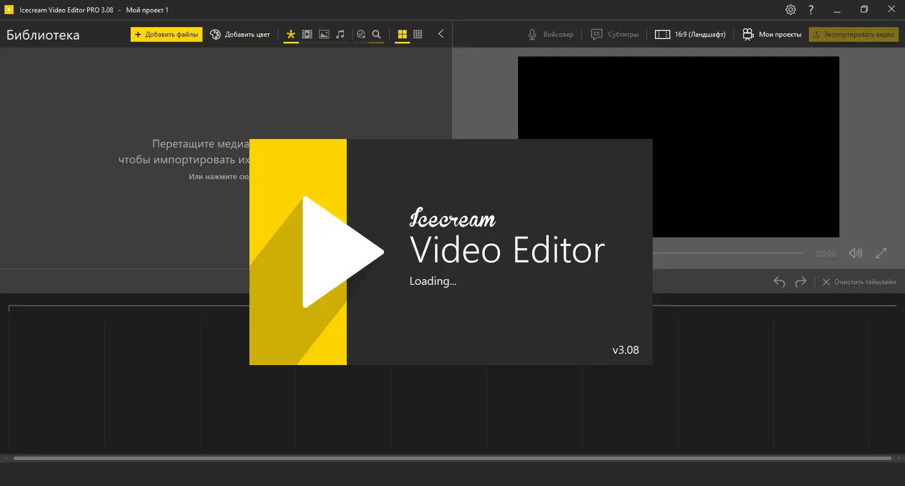
Task: Click the Библиотека heading
Action: 43,35
